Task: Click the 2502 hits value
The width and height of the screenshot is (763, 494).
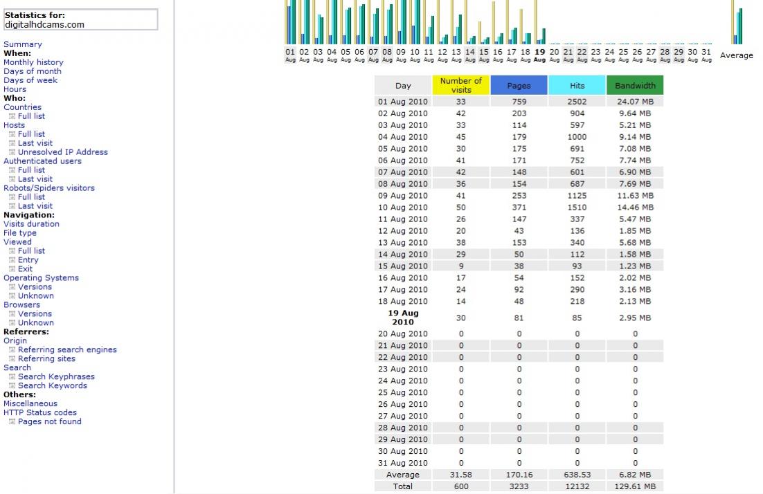Action: click(577, 102)
